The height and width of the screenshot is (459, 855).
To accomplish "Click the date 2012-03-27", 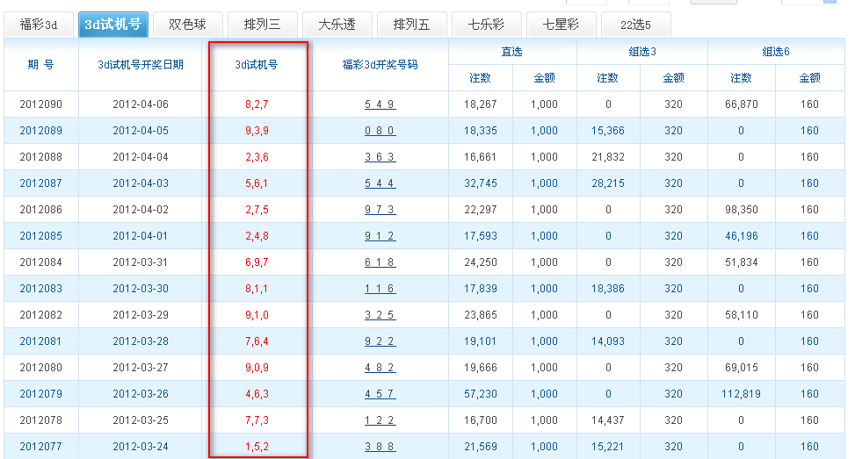I will coord(141,368).
